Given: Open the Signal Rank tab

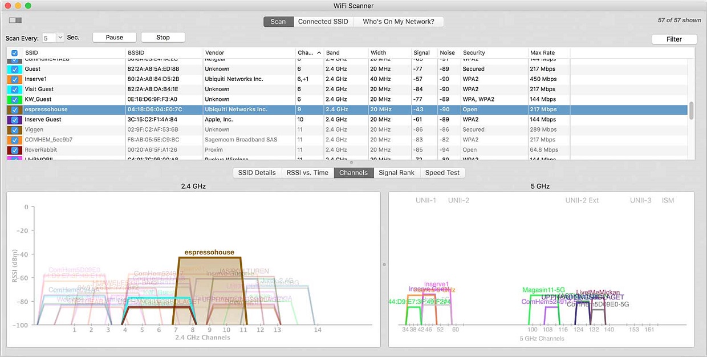Looking at the screenshot, I should 397,173.
